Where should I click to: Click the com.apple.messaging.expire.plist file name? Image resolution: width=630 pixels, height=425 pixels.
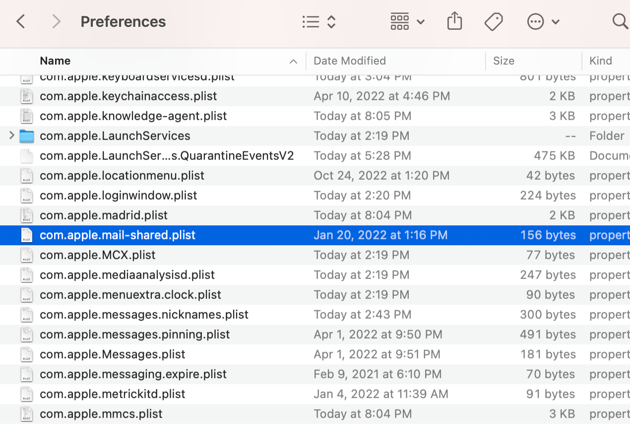coord(133,374)
